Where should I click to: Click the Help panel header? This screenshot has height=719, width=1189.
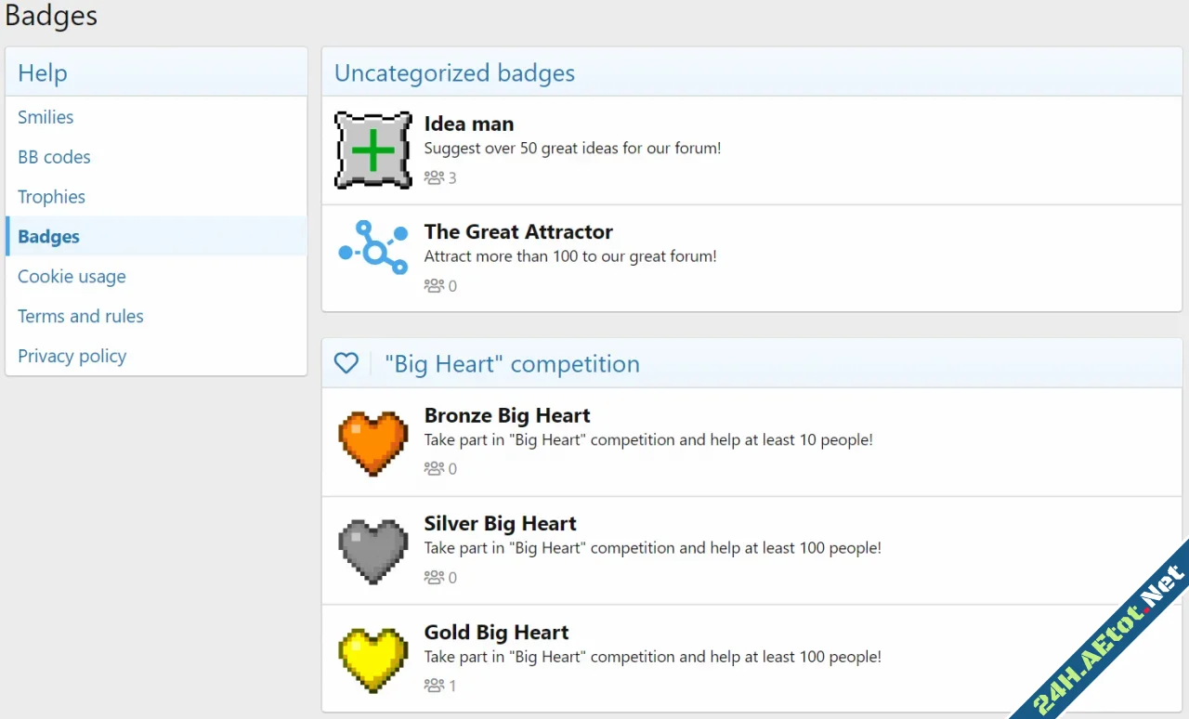(42, 72)
